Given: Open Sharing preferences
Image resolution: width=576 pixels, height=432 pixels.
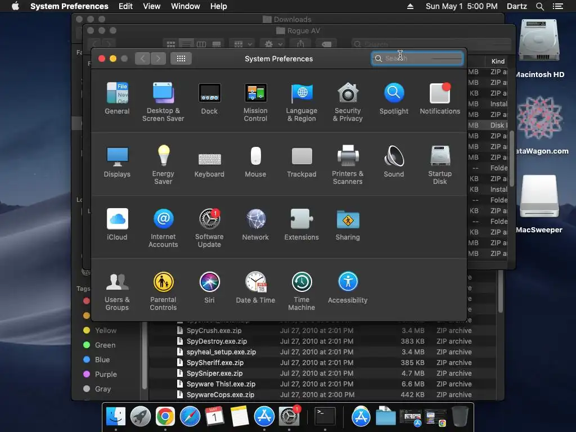Looking at the screenshot, I should (348, 224).
